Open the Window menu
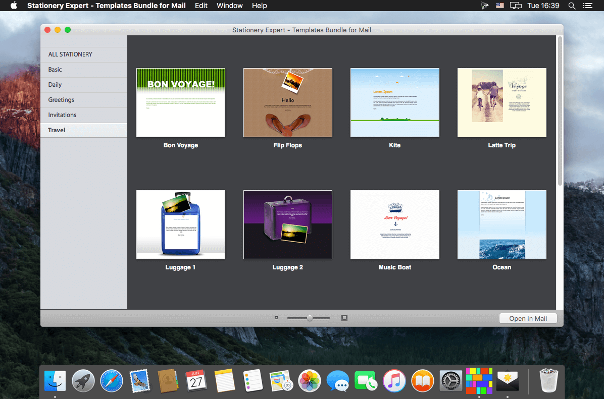Screen dimensions: 604x399 230,6
